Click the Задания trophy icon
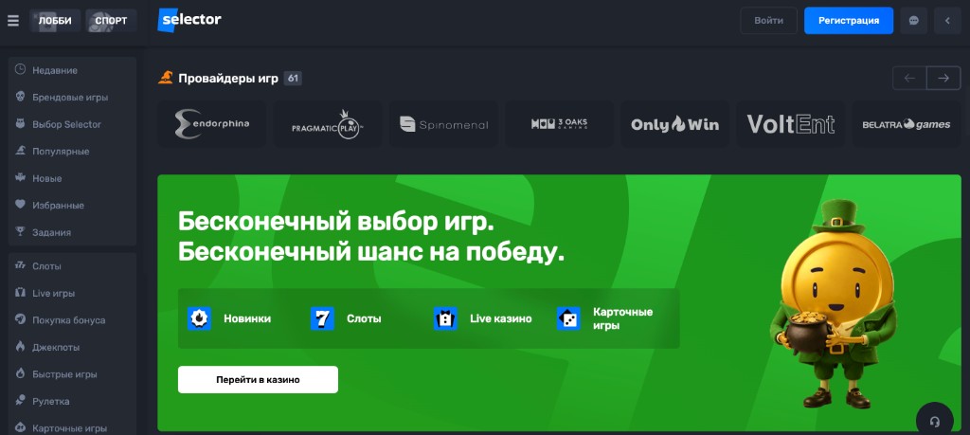 click(x=20, y=232)
